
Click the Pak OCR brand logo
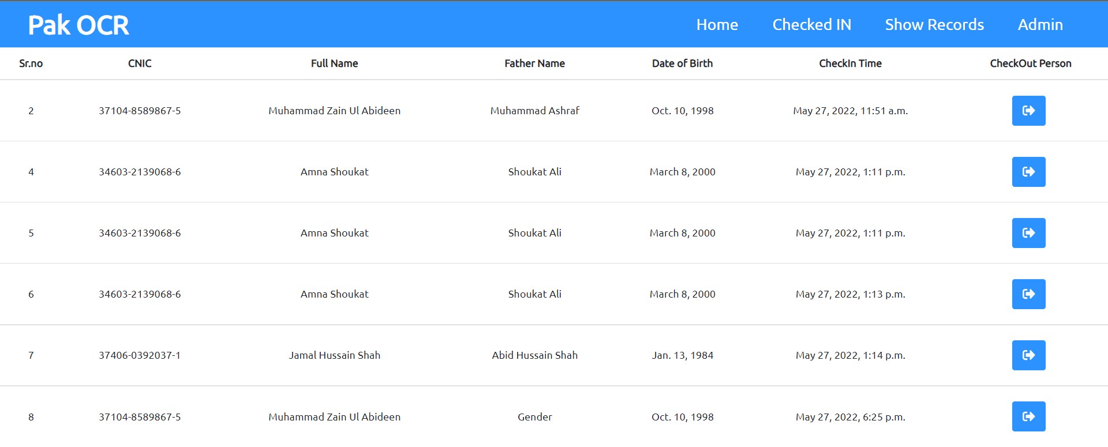78,25
